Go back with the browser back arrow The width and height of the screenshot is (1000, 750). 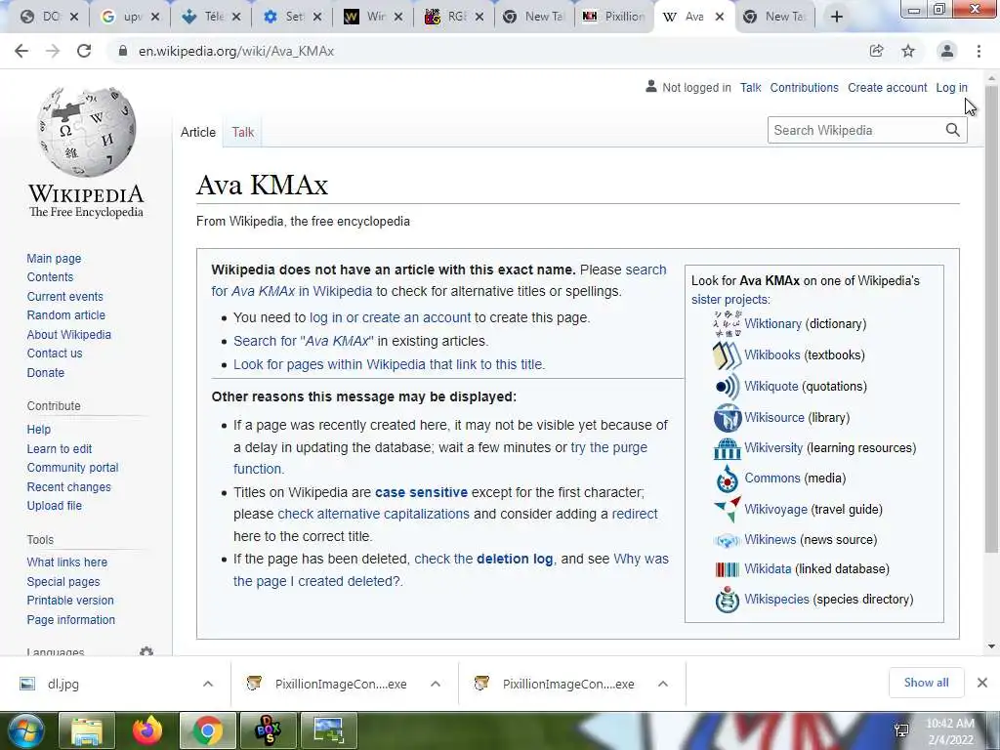coord(21,51)
